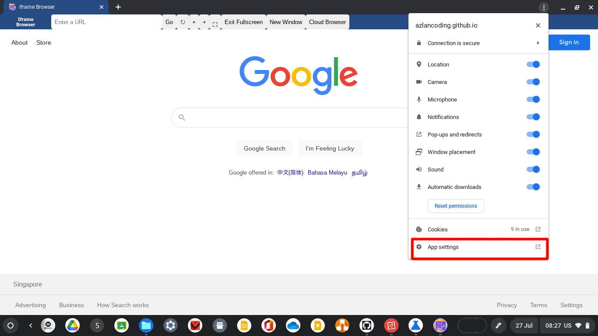Image resolution: width=598 pixels, height=336 pixels.
Task: Switch Google to Bahasa Melayu
Action: 327,172
